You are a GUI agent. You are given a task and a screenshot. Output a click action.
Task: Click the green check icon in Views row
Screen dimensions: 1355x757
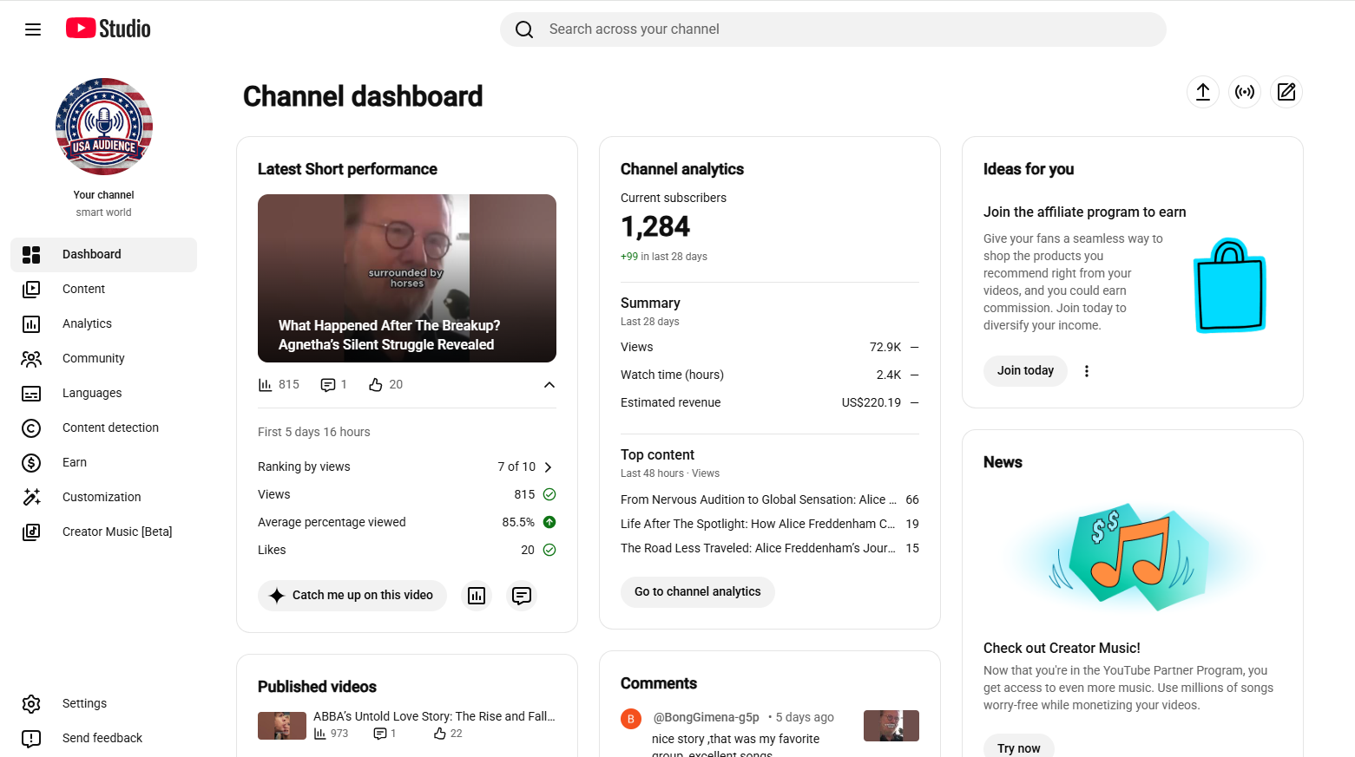549,494
